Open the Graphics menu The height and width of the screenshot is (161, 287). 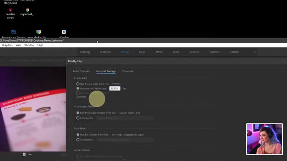pos(7,45)
